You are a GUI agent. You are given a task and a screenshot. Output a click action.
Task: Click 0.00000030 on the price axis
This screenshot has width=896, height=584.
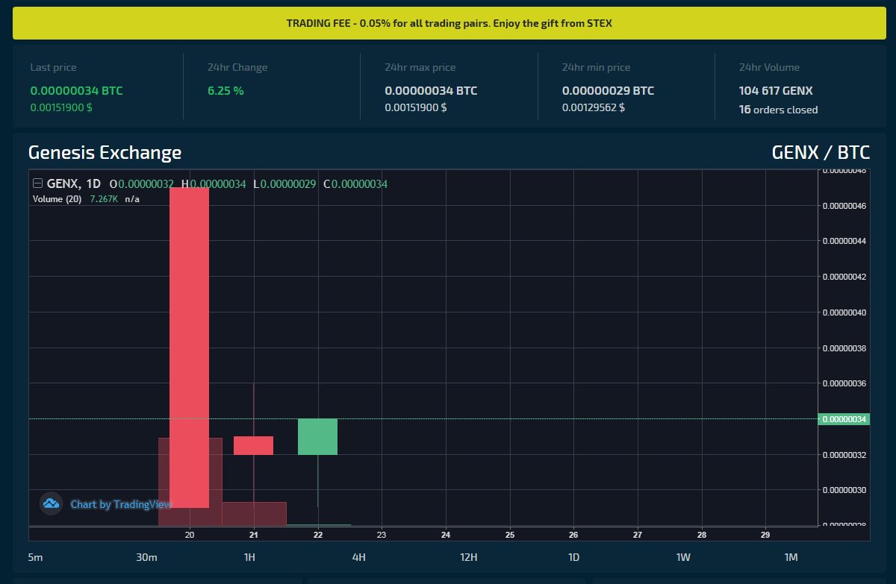[x=844, y=490]
